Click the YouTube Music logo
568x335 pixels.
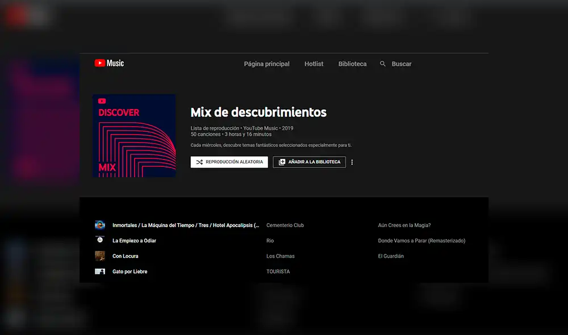(x=109, y=63)
